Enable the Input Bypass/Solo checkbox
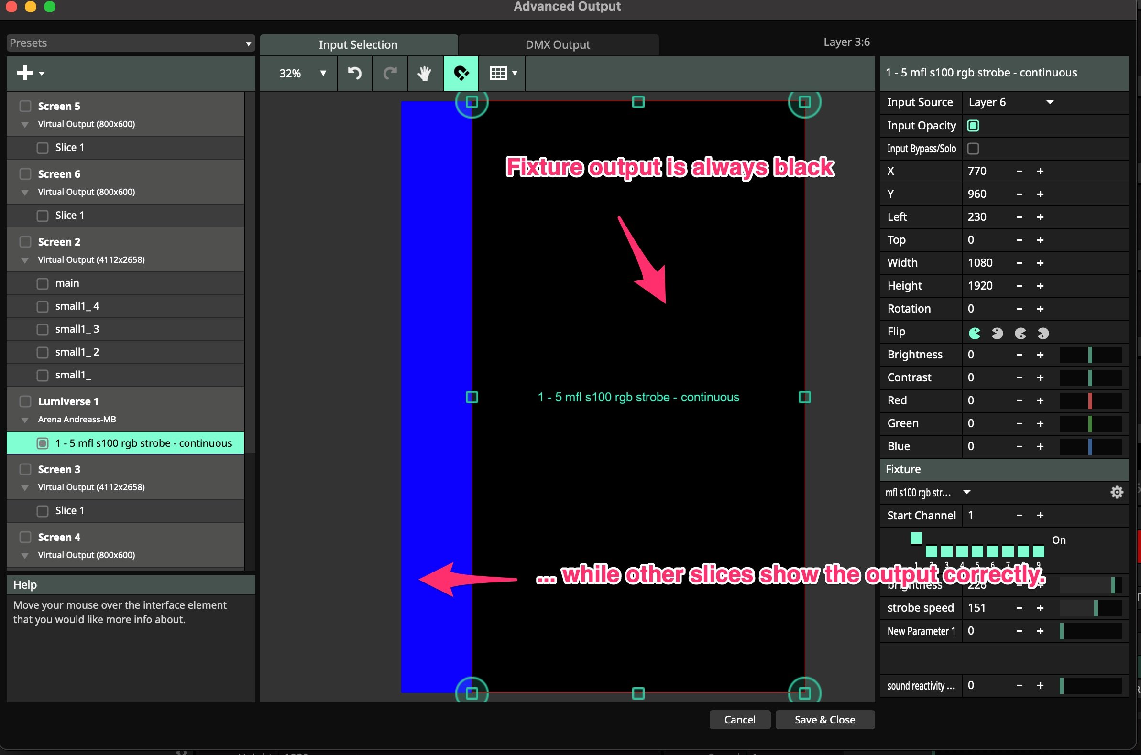This screenshot has height=755, width=1141. click(973, 148)
